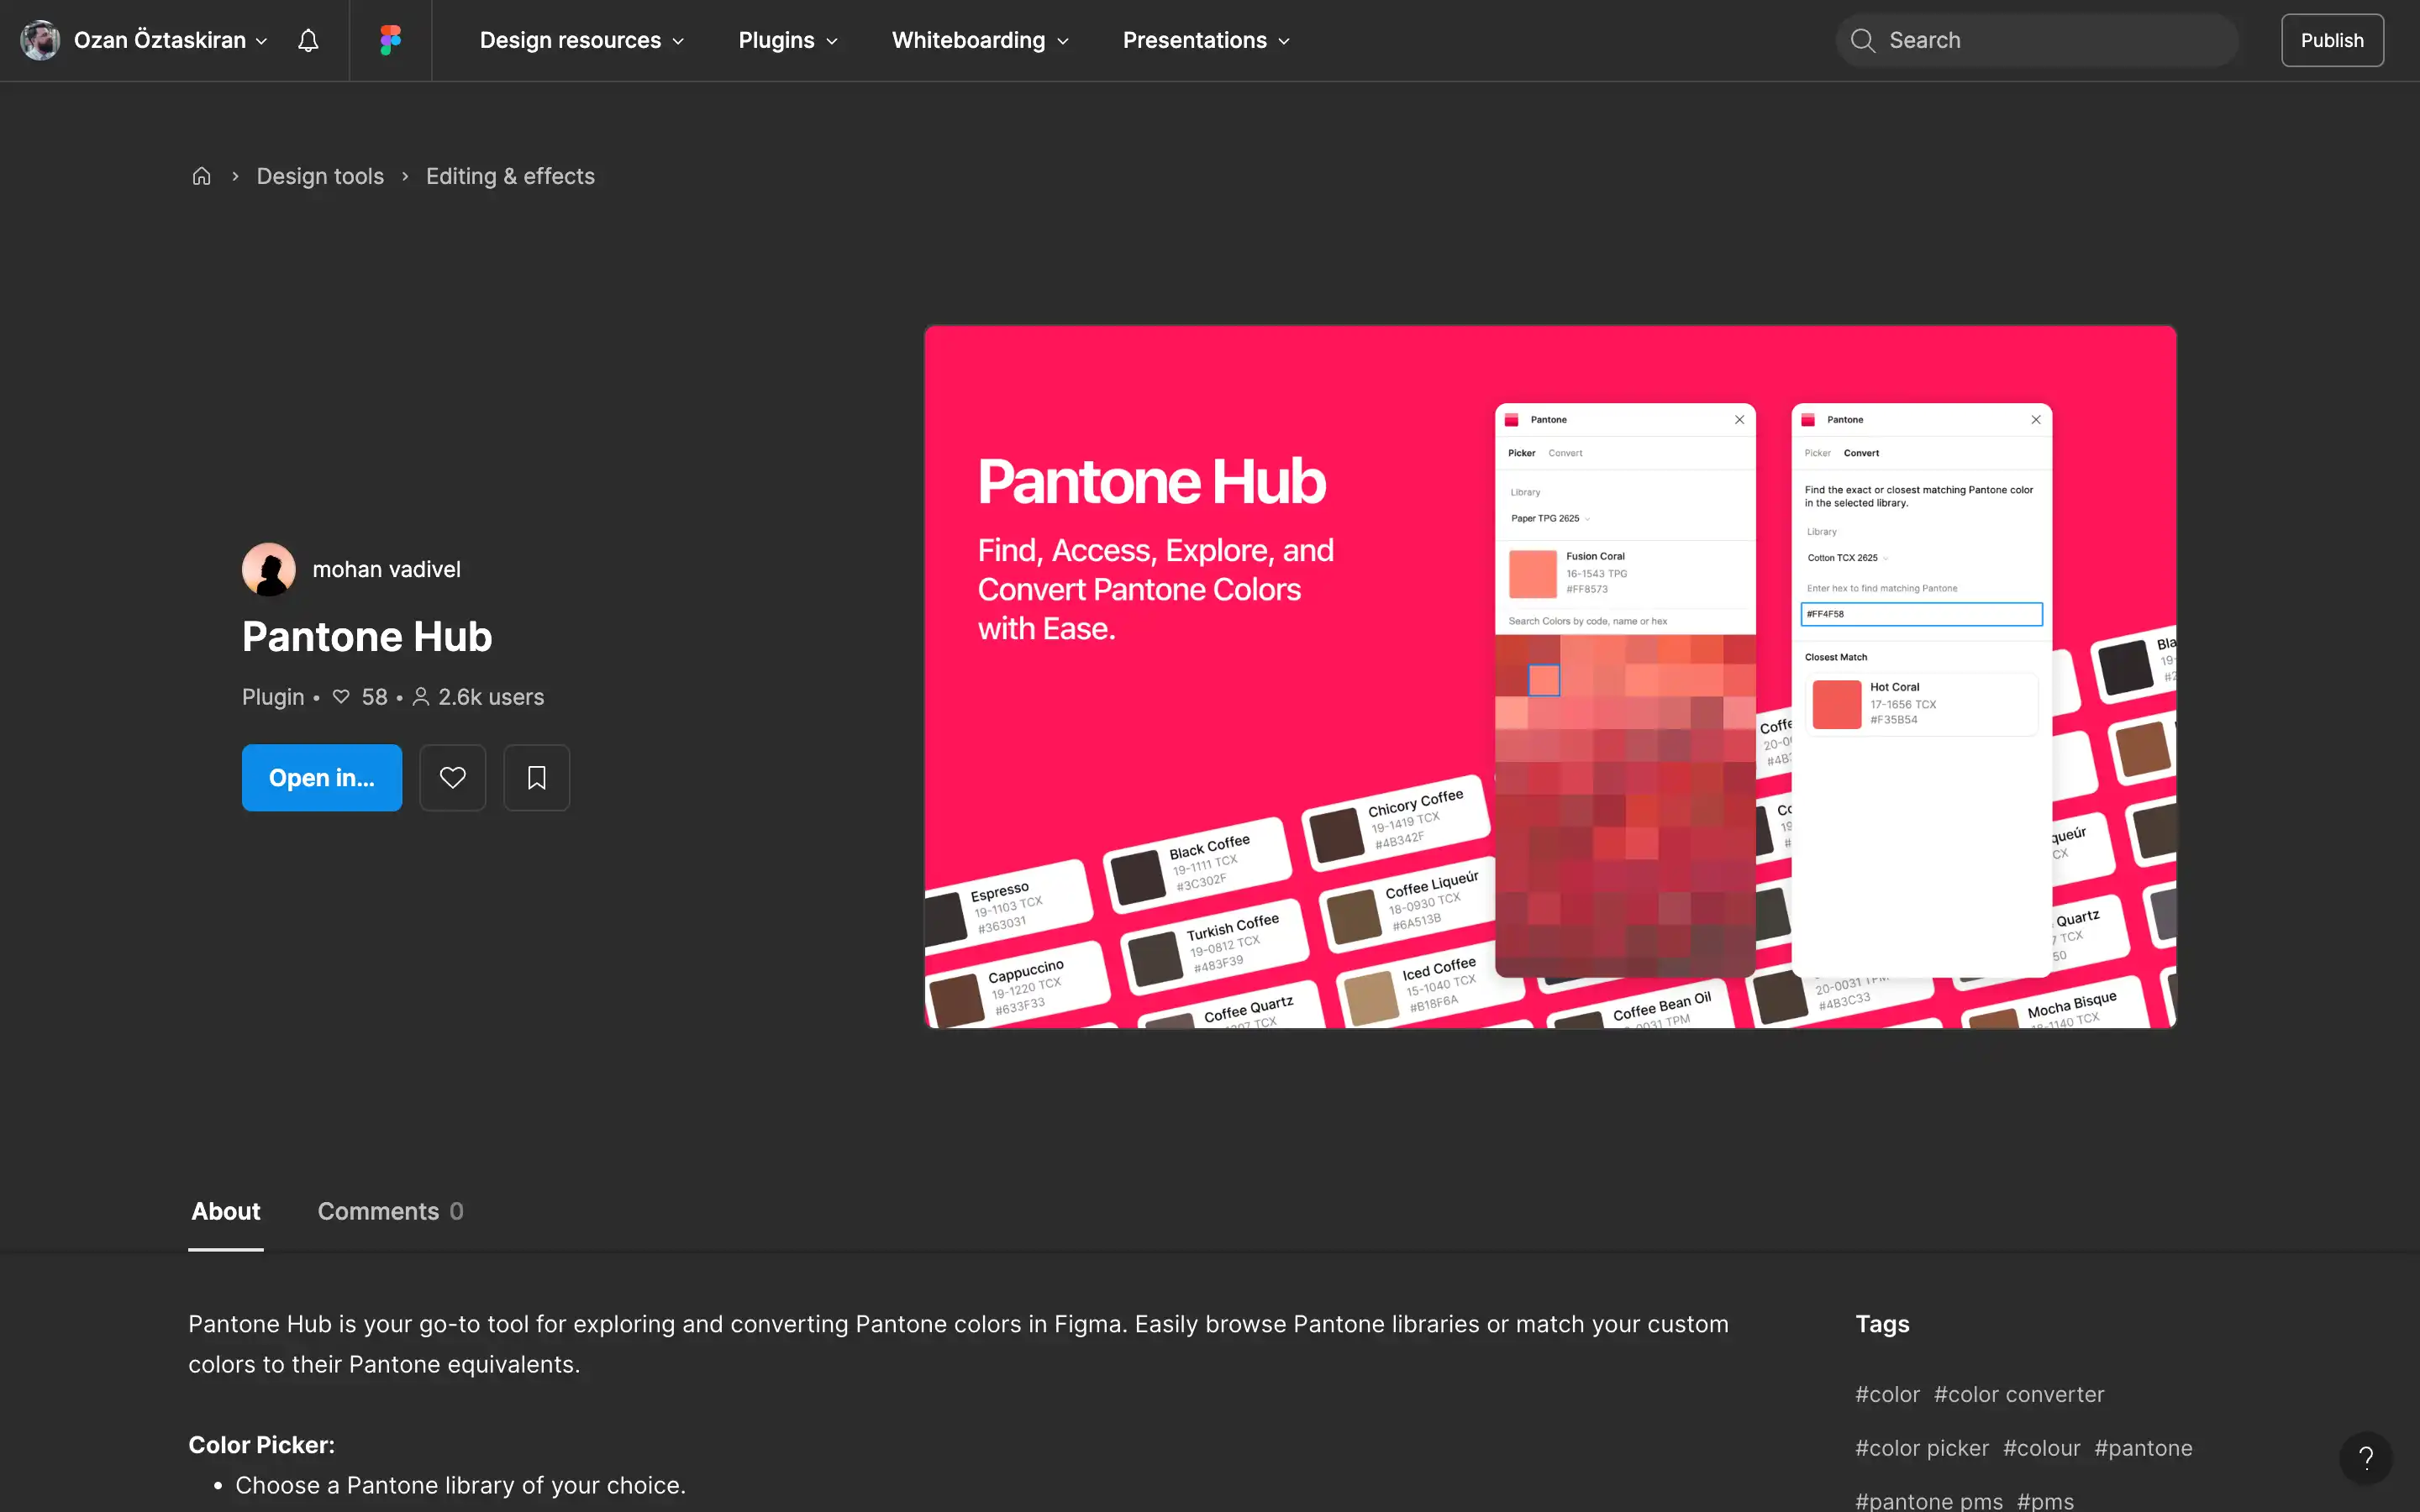Viewport: 2420px width, 1512px height.
Task: Open the Design tools breadcrumb
Action: click(x=320, y=176)
